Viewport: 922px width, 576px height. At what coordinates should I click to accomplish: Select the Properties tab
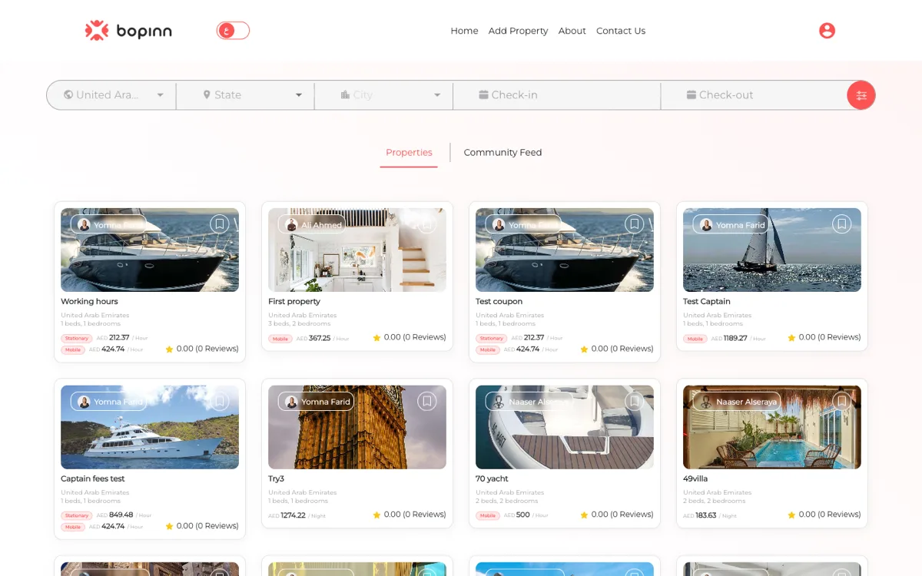(409, 153)
